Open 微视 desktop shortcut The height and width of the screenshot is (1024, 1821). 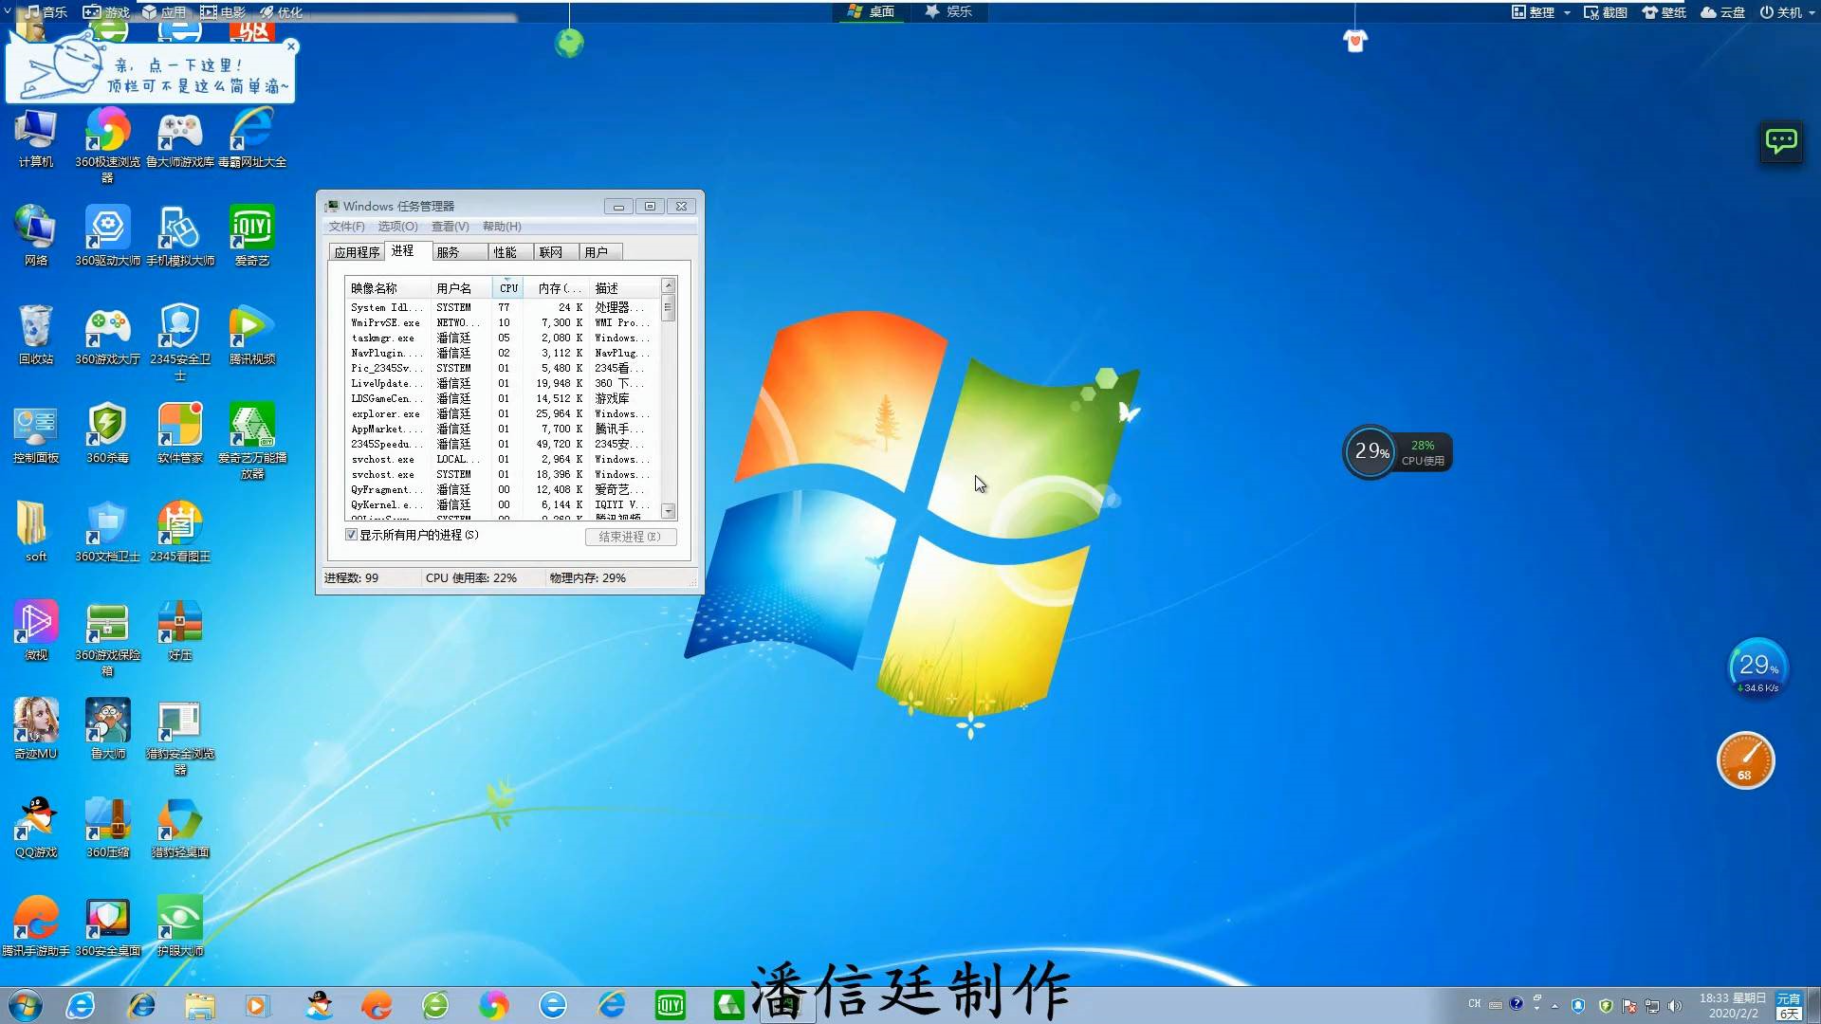click(36, 631)
